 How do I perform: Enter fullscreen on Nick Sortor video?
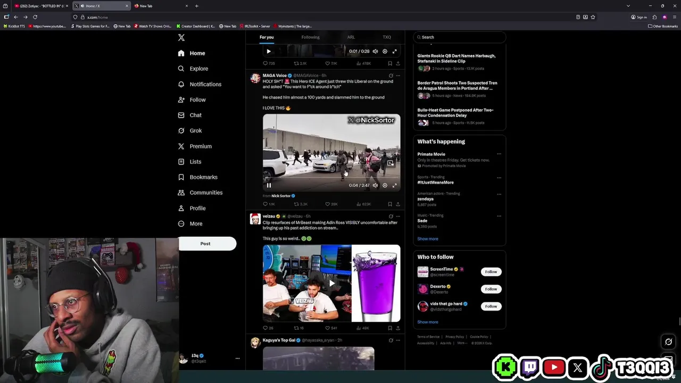pos(394,185)
